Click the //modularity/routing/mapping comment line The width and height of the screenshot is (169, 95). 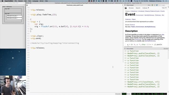tap(55, 43)
